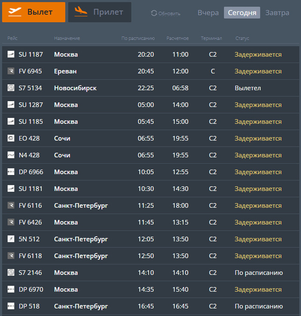Sort by the По расписанию column header
The image size is (301, 316).
pyautogui.click(x=138, y=38)
